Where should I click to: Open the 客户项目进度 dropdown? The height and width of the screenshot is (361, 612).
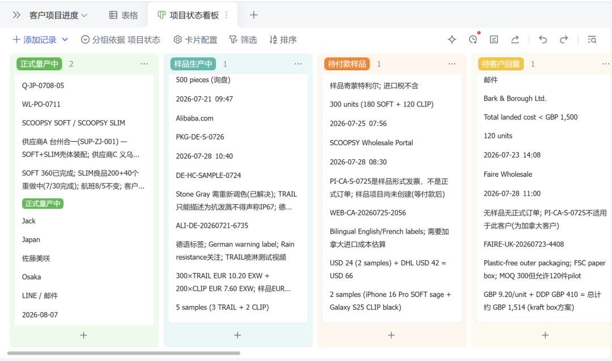pos(58,15)
